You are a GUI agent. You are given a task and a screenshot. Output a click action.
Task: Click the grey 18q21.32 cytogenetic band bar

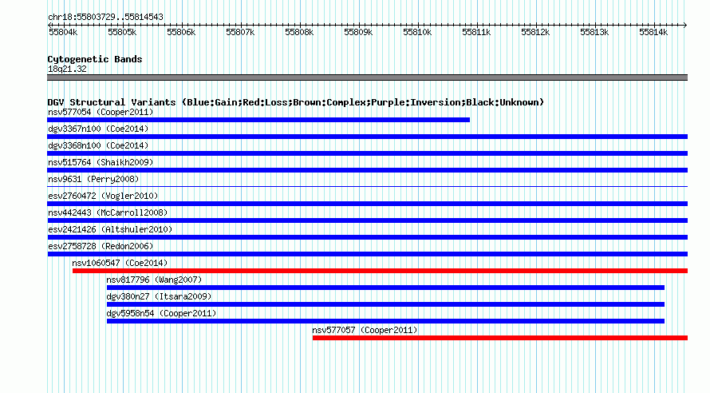[367, 77]
